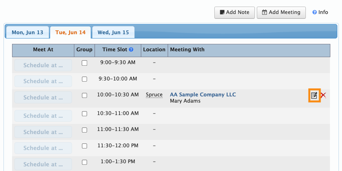Switch to the Mon, Jun 13 tab

click(27, 32)
